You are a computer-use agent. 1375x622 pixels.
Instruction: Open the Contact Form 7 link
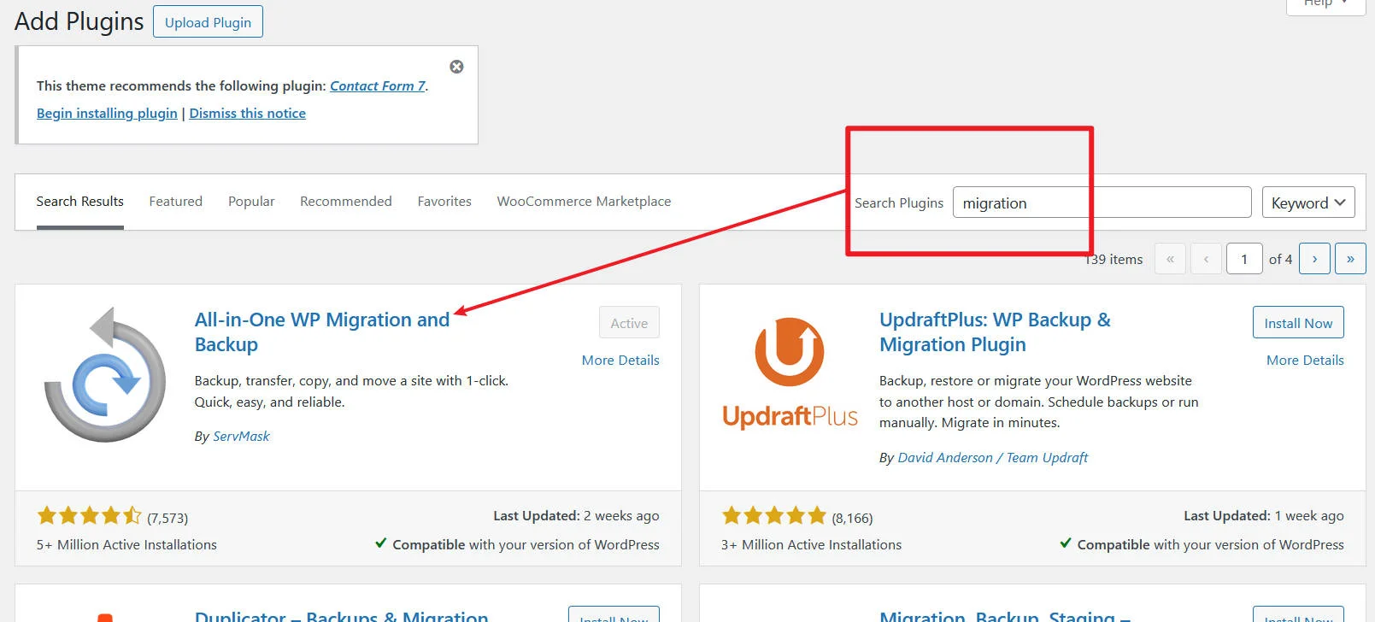(x=377, y=86)
